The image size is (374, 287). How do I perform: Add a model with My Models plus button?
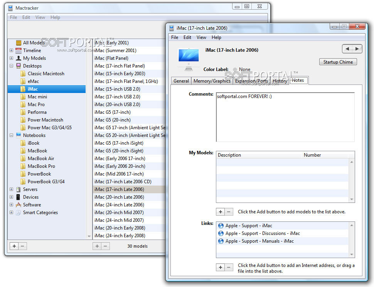[x=221, y=212]
